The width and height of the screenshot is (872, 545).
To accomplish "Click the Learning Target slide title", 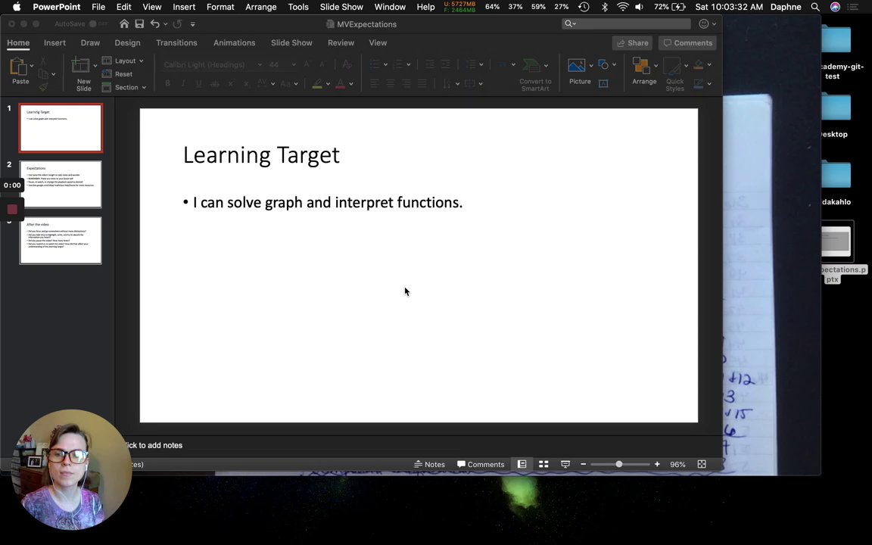I will coord(261,154).
